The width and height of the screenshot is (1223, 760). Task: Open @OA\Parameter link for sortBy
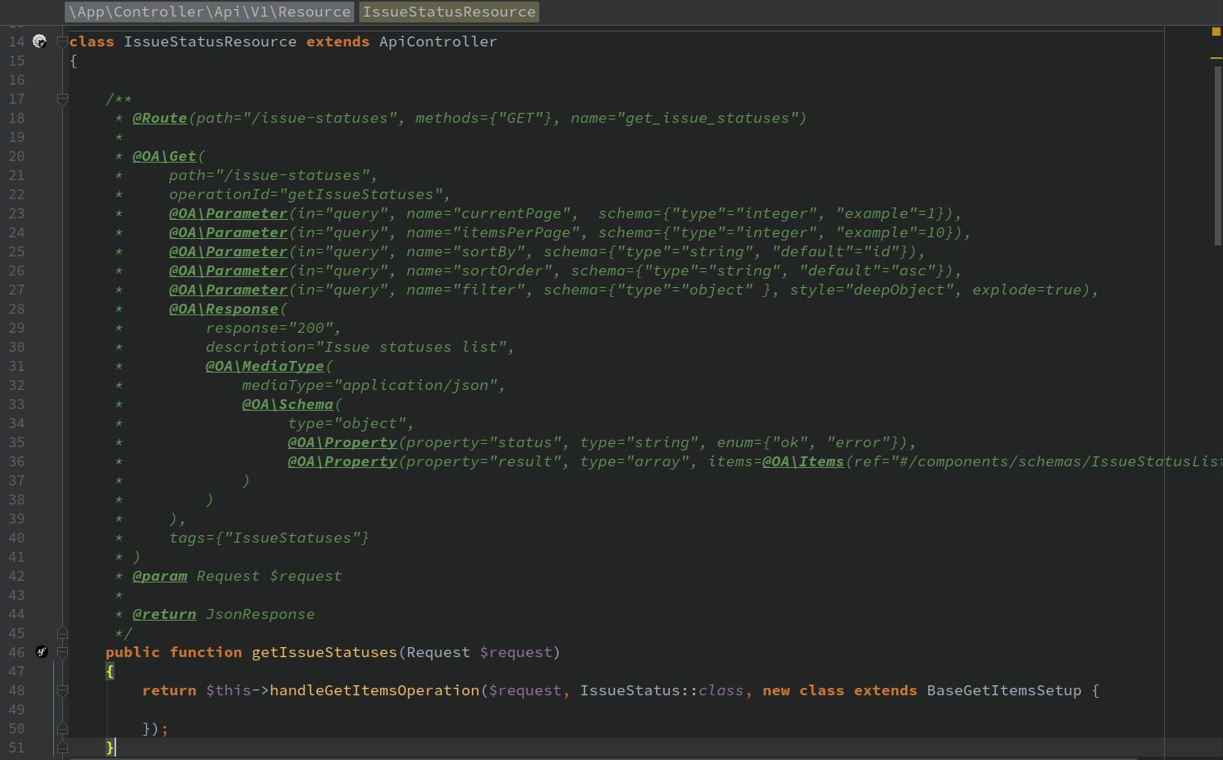point(228,251)
